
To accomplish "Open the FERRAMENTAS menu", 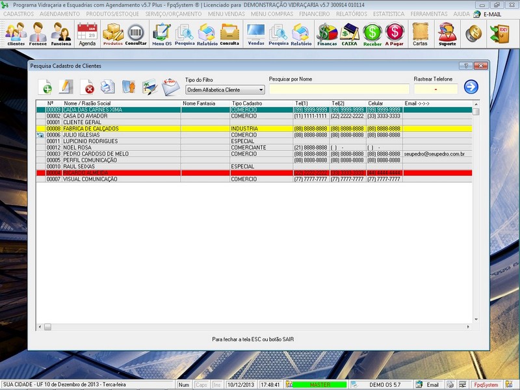I will [x=430, y=14].
